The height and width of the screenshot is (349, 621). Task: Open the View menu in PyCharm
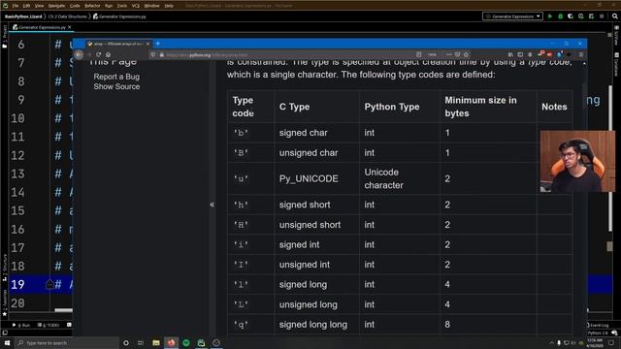39,6
